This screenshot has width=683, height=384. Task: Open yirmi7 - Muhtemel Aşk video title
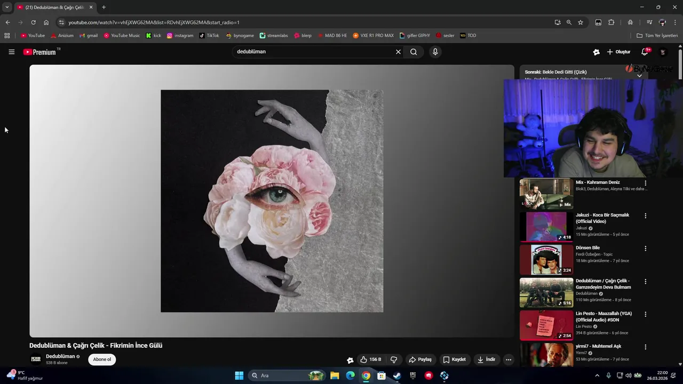[x=598, y=346]
